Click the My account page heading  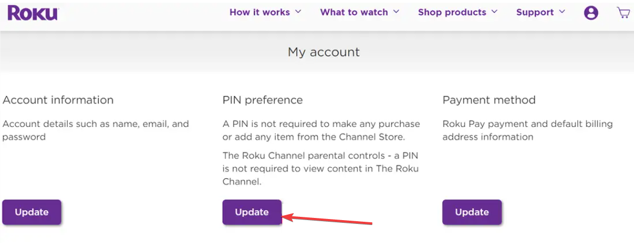pyautogui.click(x=323, y=52)
